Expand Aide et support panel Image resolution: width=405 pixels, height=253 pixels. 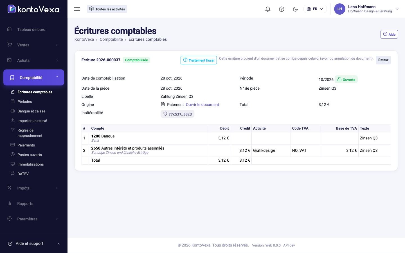(x=34, y=244)
